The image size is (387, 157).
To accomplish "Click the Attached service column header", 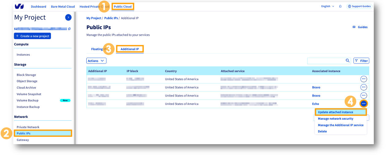I will coord(233,71).
